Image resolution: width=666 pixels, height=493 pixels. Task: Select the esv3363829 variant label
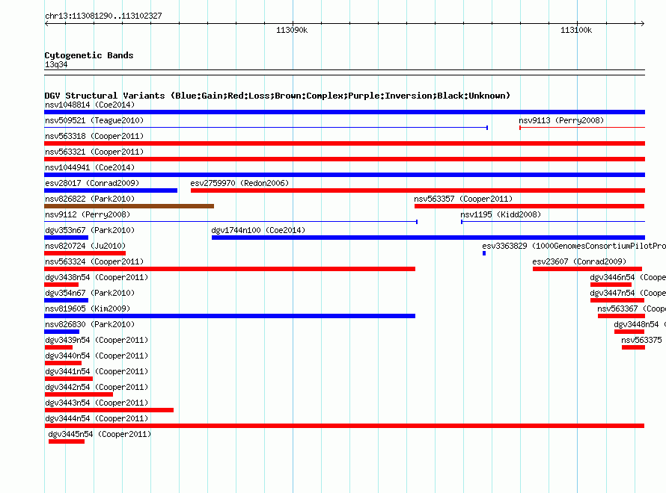click(574, 246)
